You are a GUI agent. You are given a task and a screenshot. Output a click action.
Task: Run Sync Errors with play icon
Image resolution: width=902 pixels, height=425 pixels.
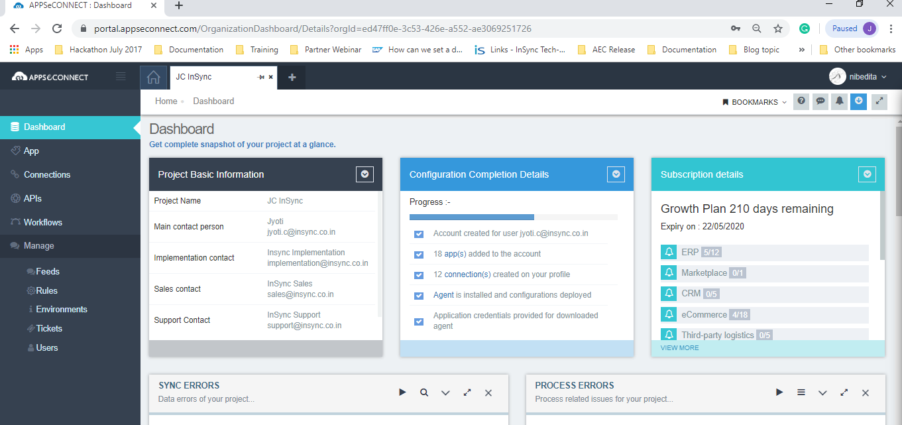[x=402, y=393]
